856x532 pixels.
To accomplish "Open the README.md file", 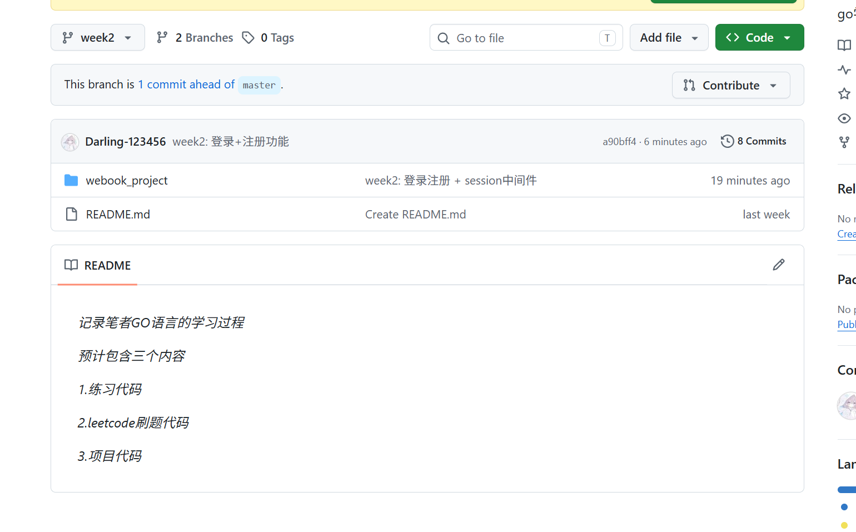I will point(118,215).
